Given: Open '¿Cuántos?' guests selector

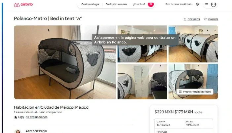Looking at the screenshot, I should (139, 4).
